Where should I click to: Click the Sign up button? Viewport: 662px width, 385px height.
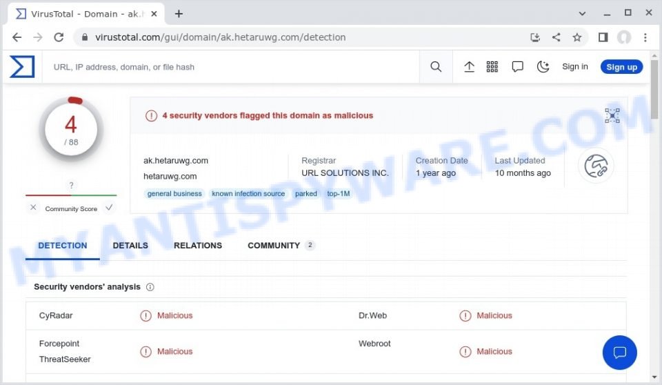pyautogui.click(x=621, y=67)
